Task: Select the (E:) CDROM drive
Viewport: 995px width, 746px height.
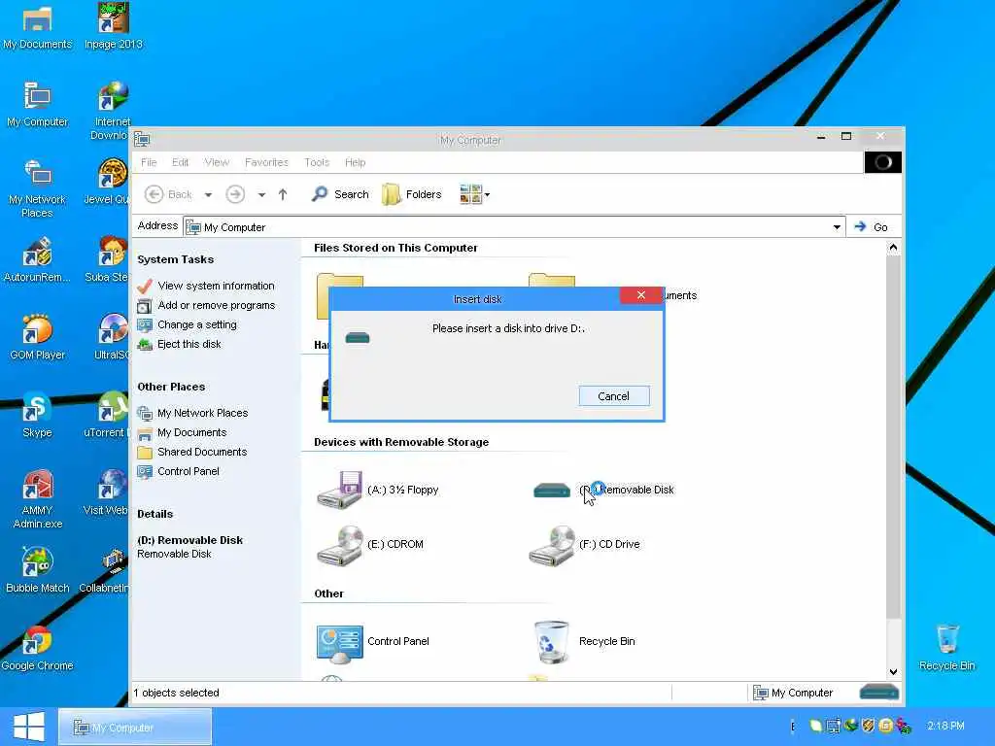Action: pyautogui.click(x=370, y=545)
